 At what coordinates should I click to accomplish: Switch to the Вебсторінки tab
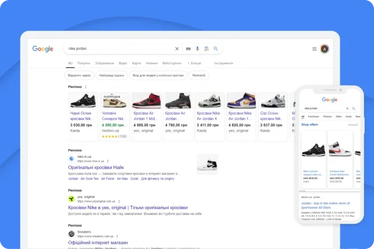(x=172, y=63)
